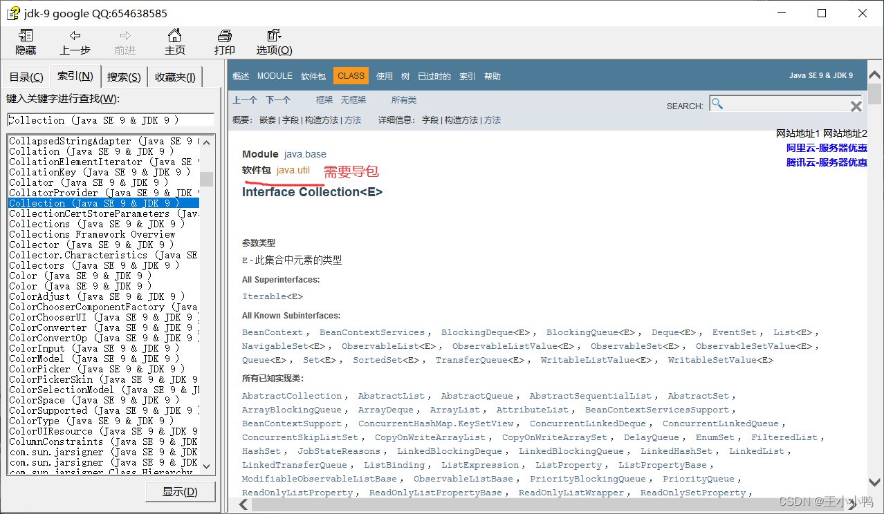Open the Iterable<E> superinterface link

click(x=264, y=296)
